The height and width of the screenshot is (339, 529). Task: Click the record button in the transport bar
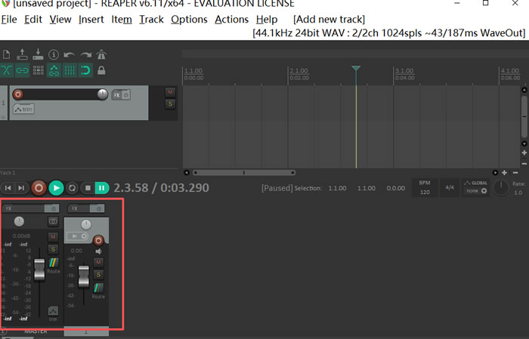(x=39, y=187)
